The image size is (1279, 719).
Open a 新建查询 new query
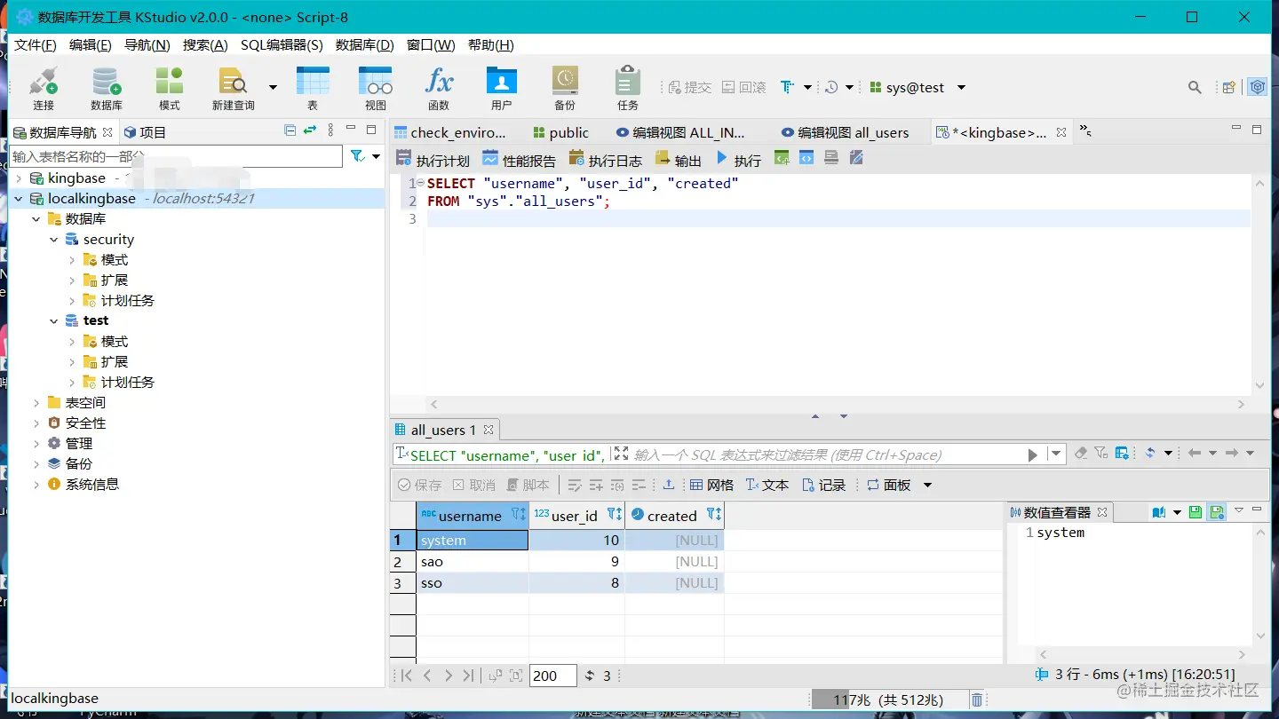coord(233,88)
